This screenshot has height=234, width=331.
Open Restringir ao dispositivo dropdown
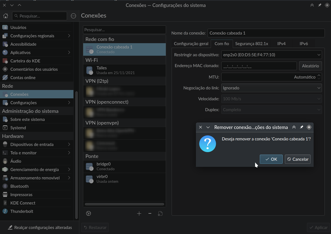coord(272,55)
